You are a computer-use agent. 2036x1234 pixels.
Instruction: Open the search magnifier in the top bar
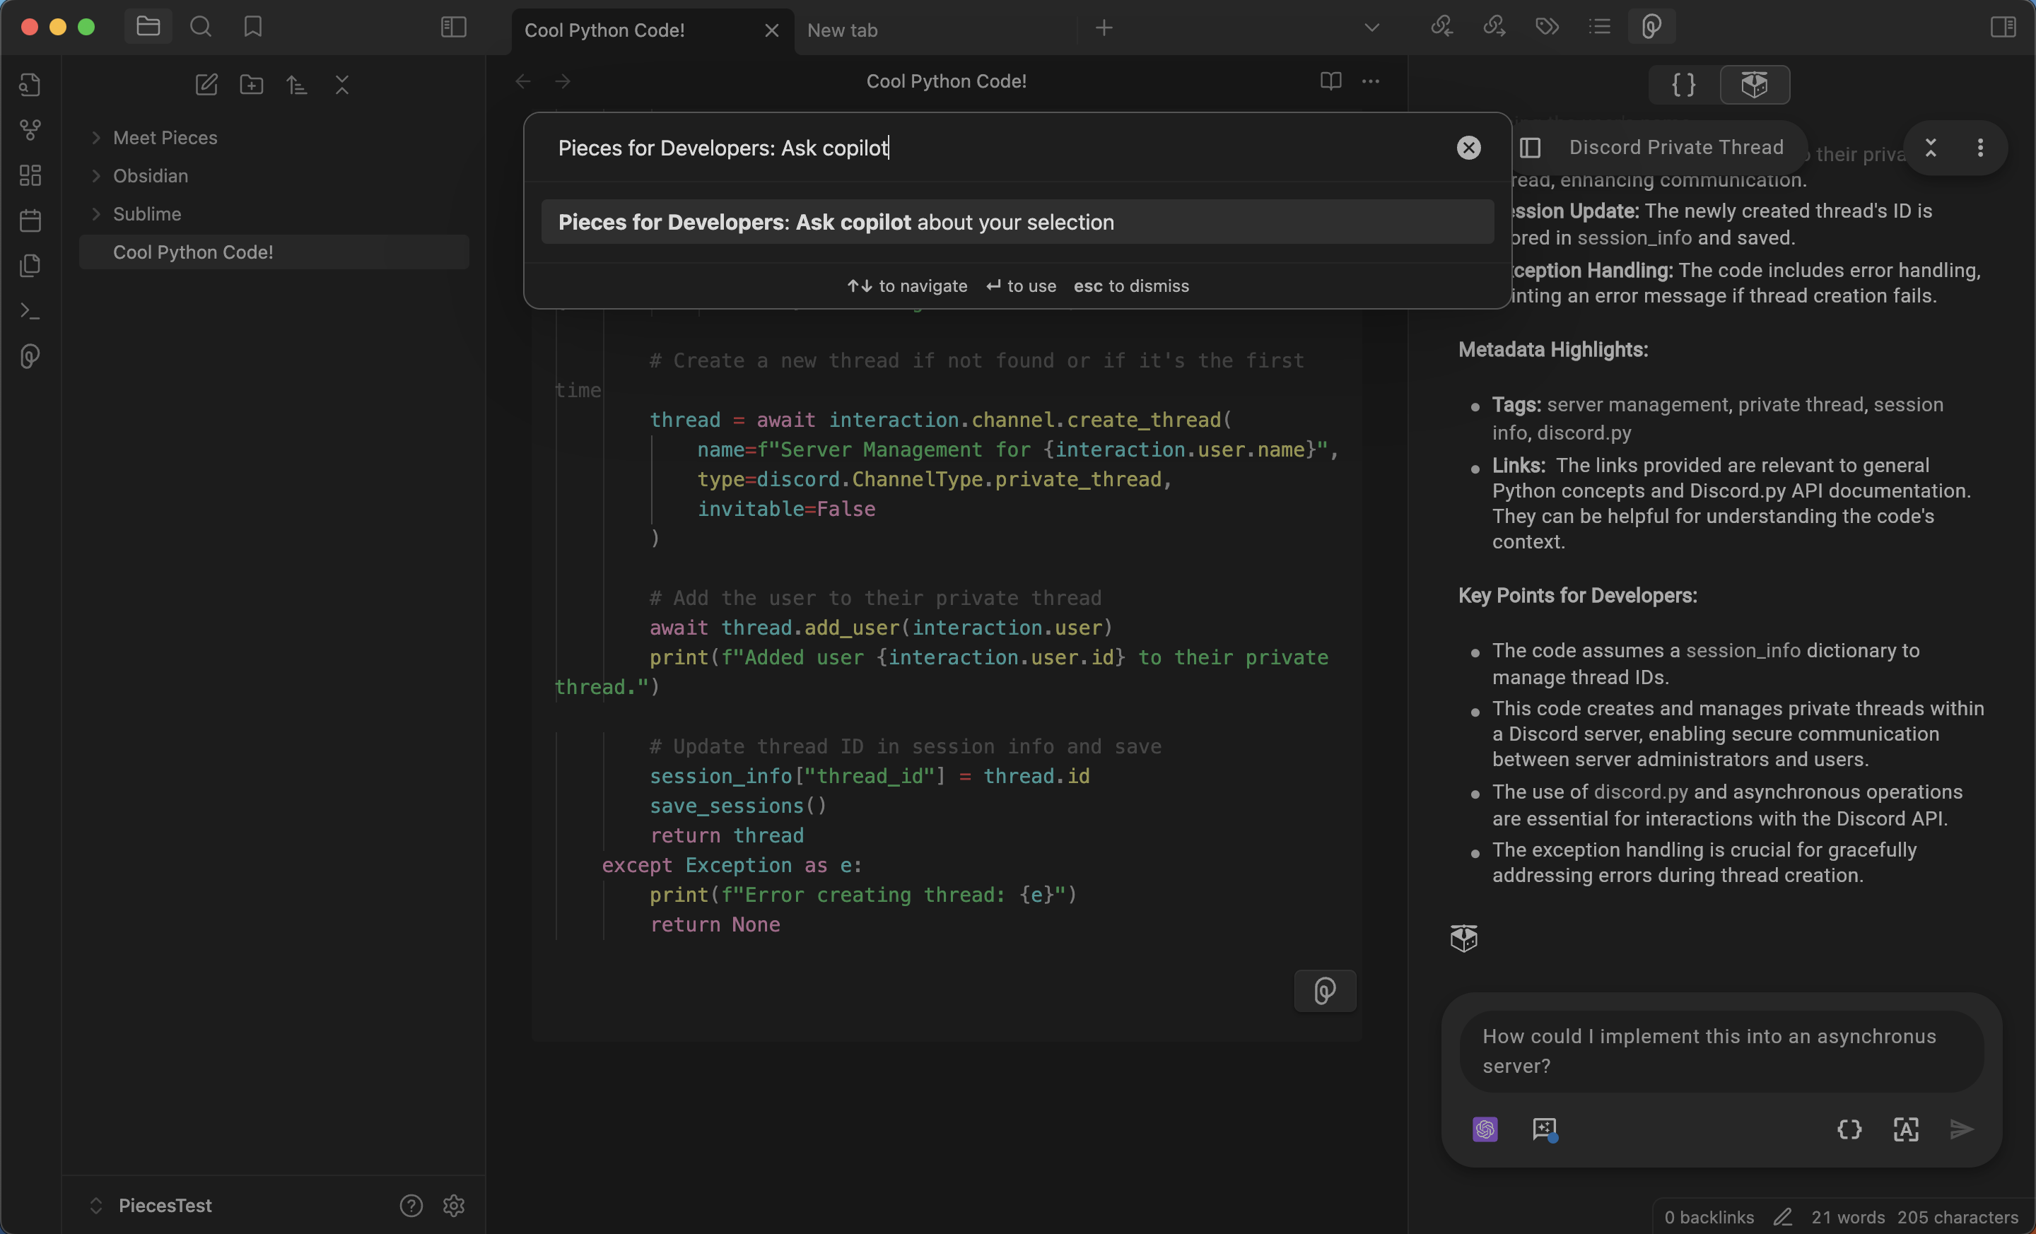pos(201,26)
